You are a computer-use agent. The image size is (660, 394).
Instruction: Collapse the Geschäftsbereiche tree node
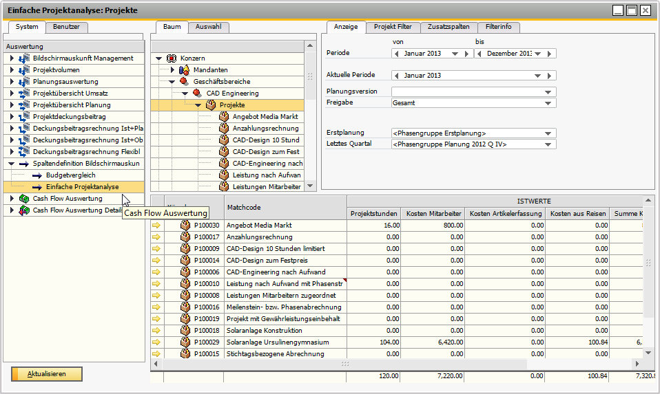coord(172,81)
